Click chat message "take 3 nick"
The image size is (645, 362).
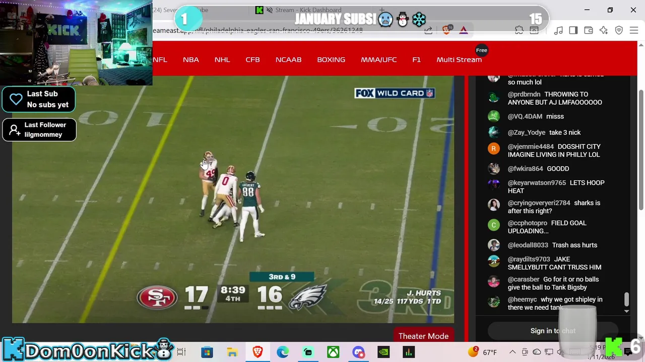click(x=565, y=132)
